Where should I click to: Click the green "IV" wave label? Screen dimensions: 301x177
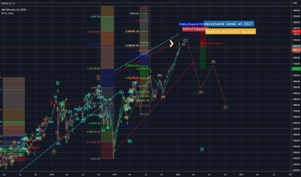pyautogui.click(x=202, y=149)
